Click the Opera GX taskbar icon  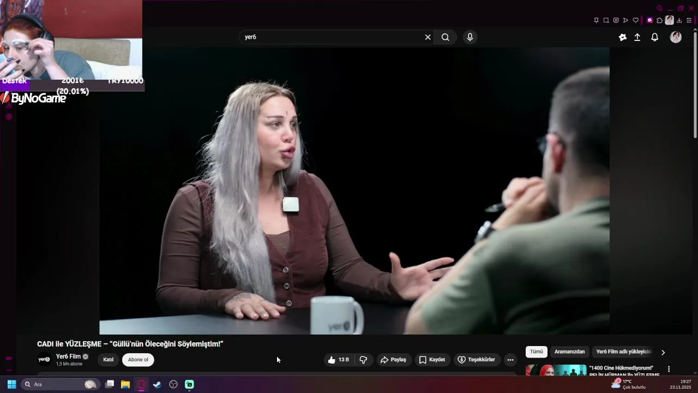pos(141,384)
